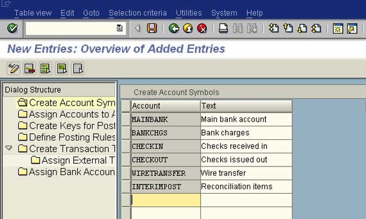Click the Text column header

point(246,106)
